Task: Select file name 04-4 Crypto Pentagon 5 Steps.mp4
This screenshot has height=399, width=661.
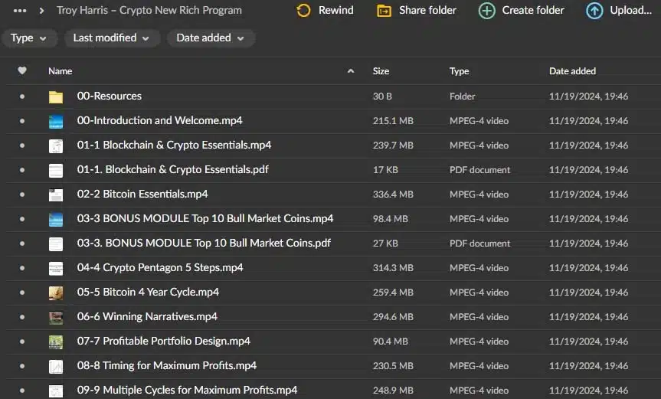Action: (160, 267)
